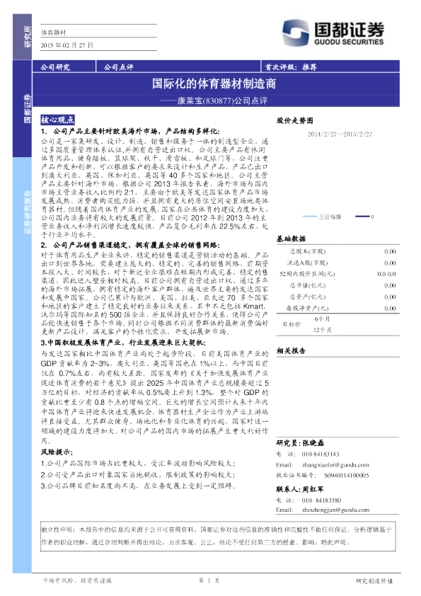Click the 相关报告 section heading

[291, 351]
